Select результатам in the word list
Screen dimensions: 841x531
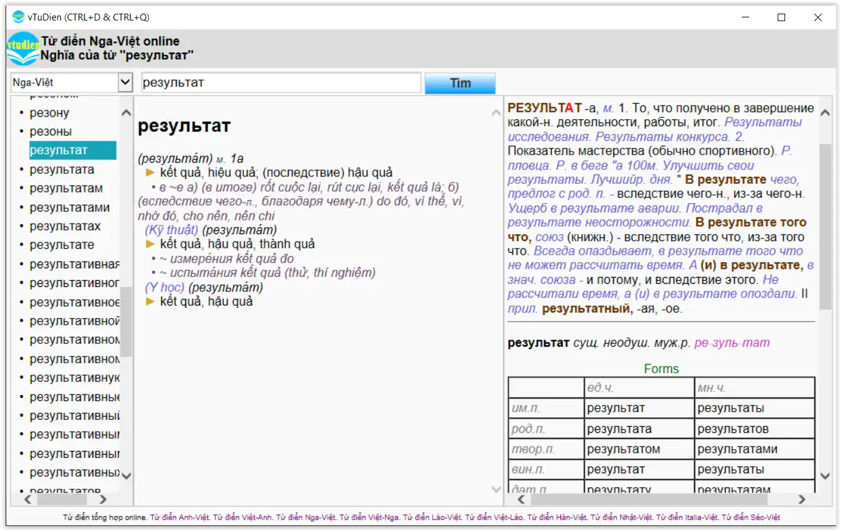66,188
